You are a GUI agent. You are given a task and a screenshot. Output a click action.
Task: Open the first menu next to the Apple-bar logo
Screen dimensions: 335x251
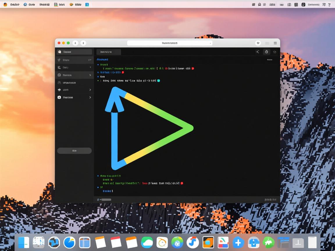pyautogui.click(x=15, y=5)
